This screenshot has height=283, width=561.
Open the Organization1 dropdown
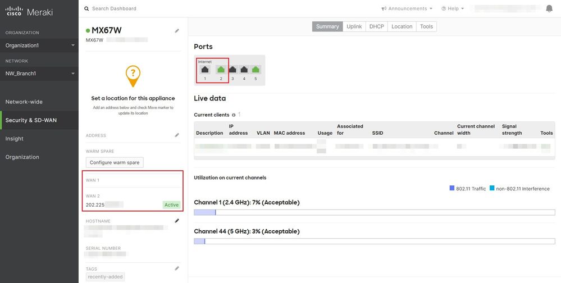(39, 45)
